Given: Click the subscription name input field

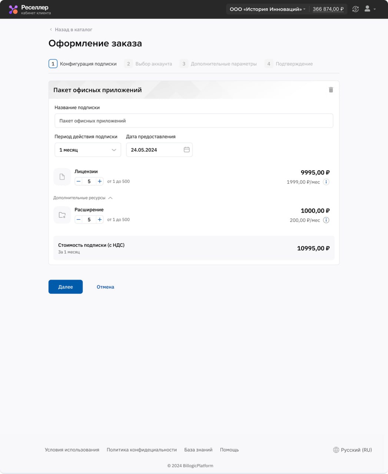Looking at the screenshot, I should (194, 120).
